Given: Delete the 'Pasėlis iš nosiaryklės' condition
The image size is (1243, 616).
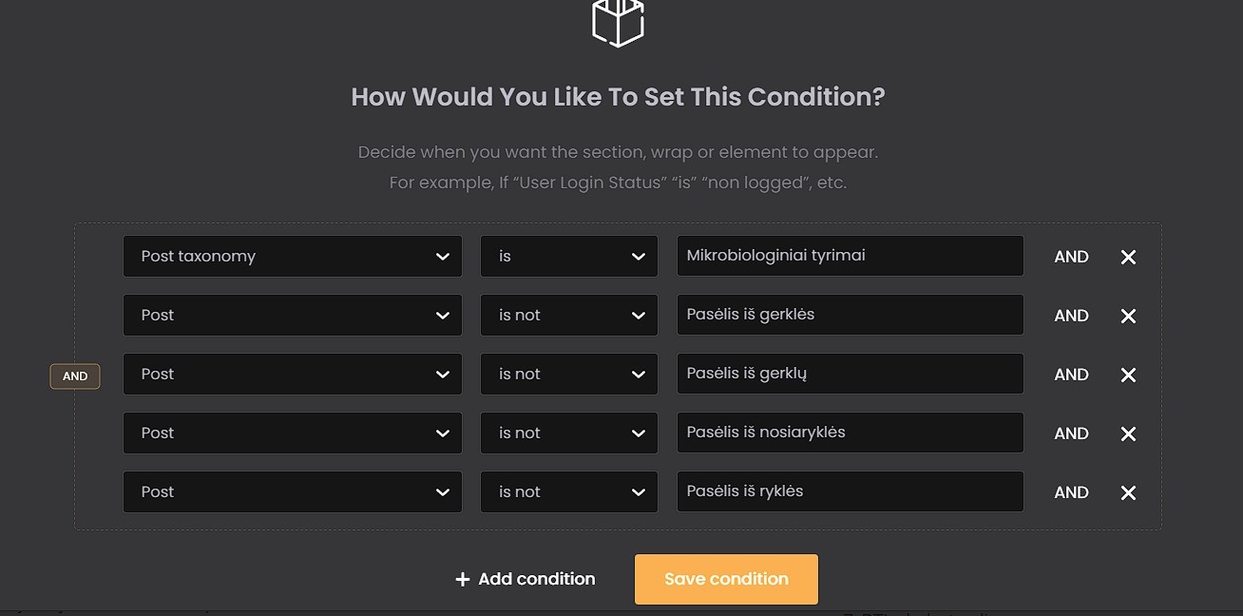Looking at the screenshot, I should [1128, 433].
